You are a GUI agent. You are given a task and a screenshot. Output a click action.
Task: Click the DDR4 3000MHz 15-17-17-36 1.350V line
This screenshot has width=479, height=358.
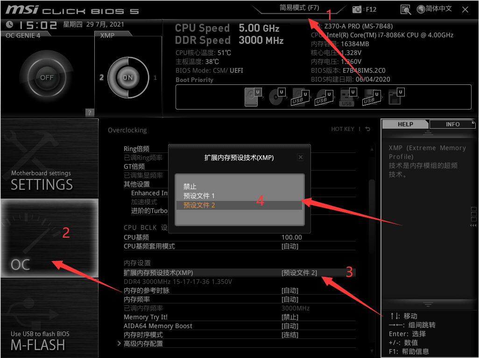click(x=178, y=282)
